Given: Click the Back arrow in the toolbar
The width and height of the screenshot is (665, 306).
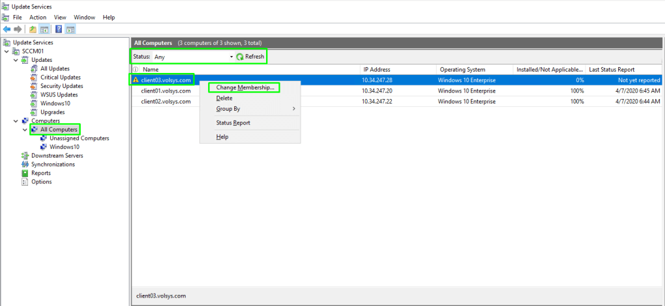Looking at the screenshot, I should 7,29.
